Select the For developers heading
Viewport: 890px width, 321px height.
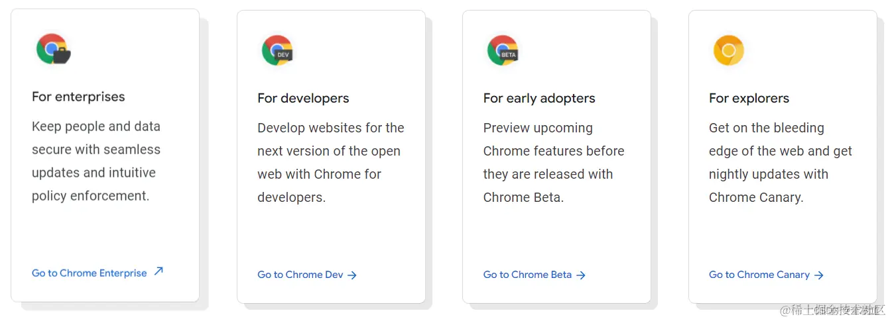click(303, 98)
